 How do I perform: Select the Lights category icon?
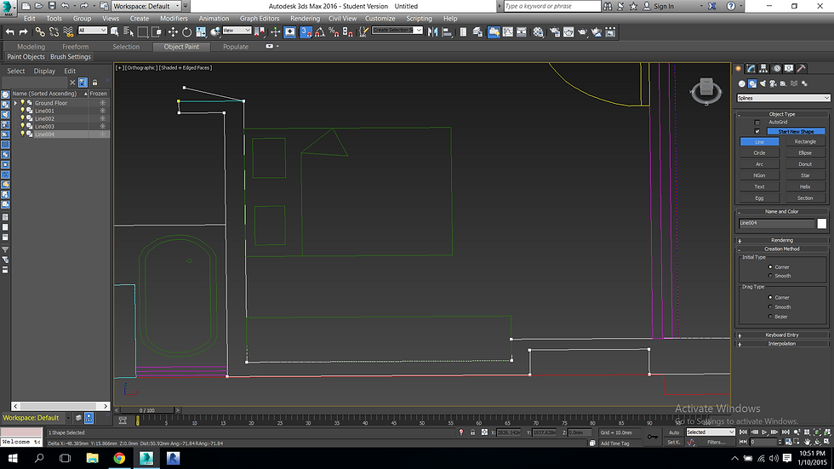(763, 83)
